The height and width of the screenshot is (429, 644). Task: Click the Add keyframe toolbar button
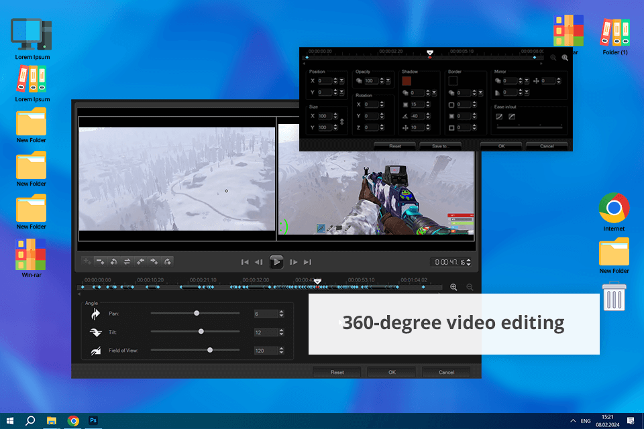click(87, 261)
